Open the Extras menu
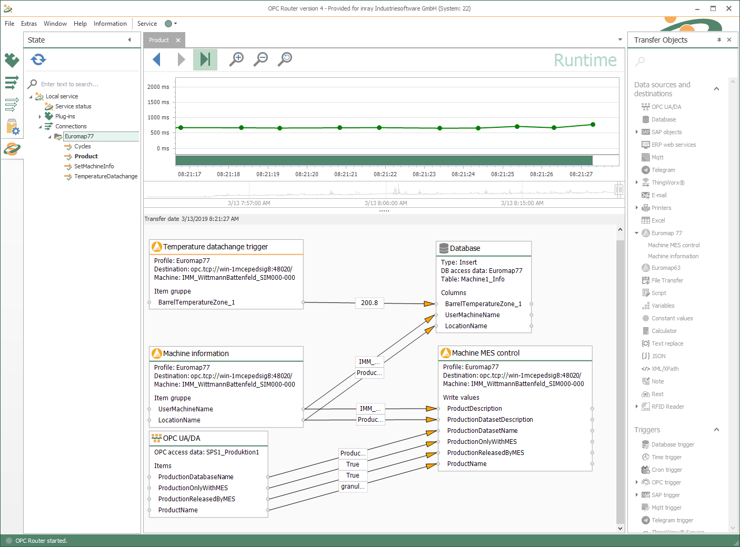Image resolution: width=740 pixels, height=547 pixels. coord(28,23)
